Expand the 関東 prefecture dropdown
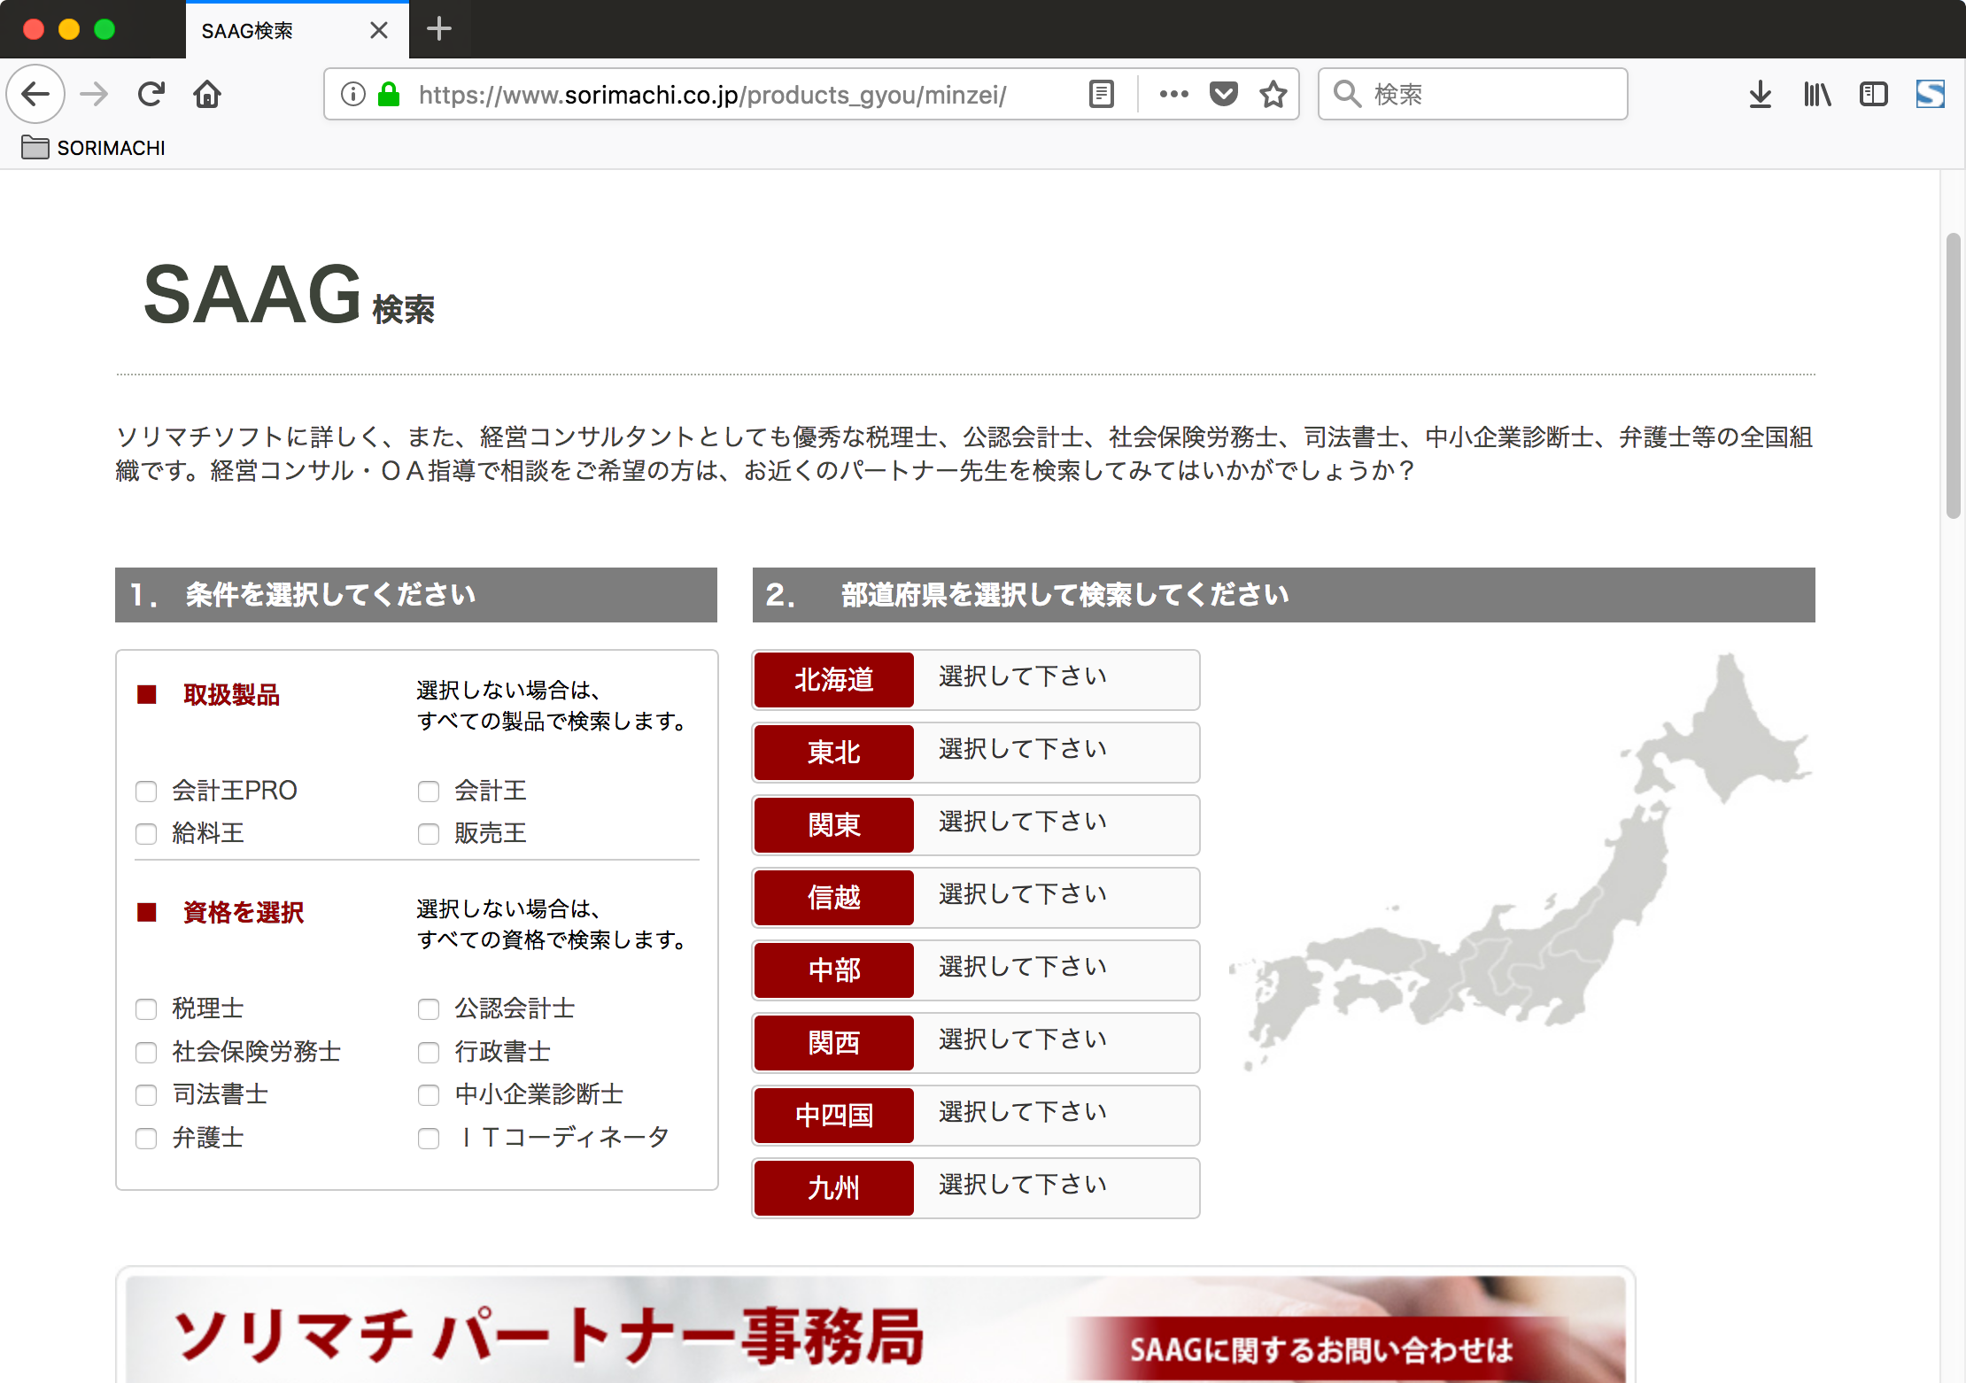This screenshot has width=1966, height=1383. click(1056, 825)
